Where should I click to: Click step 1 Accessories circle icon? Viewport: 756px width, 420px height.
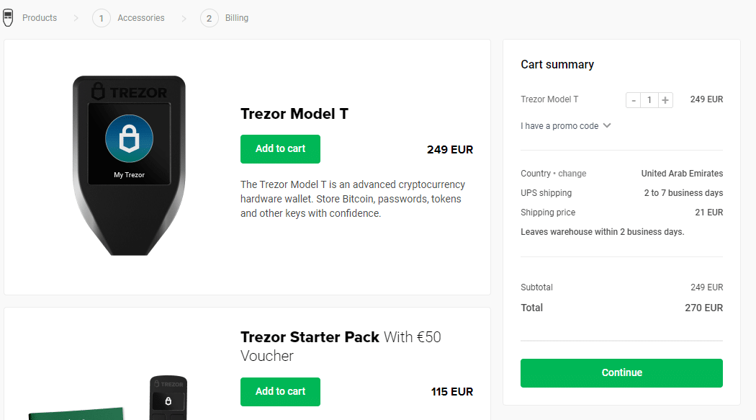[x=101, y=17]
